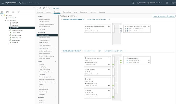Select VMkernel adapters in Networking menu
The width and height of the screenshot is (176, 104).
coord(44,38)
